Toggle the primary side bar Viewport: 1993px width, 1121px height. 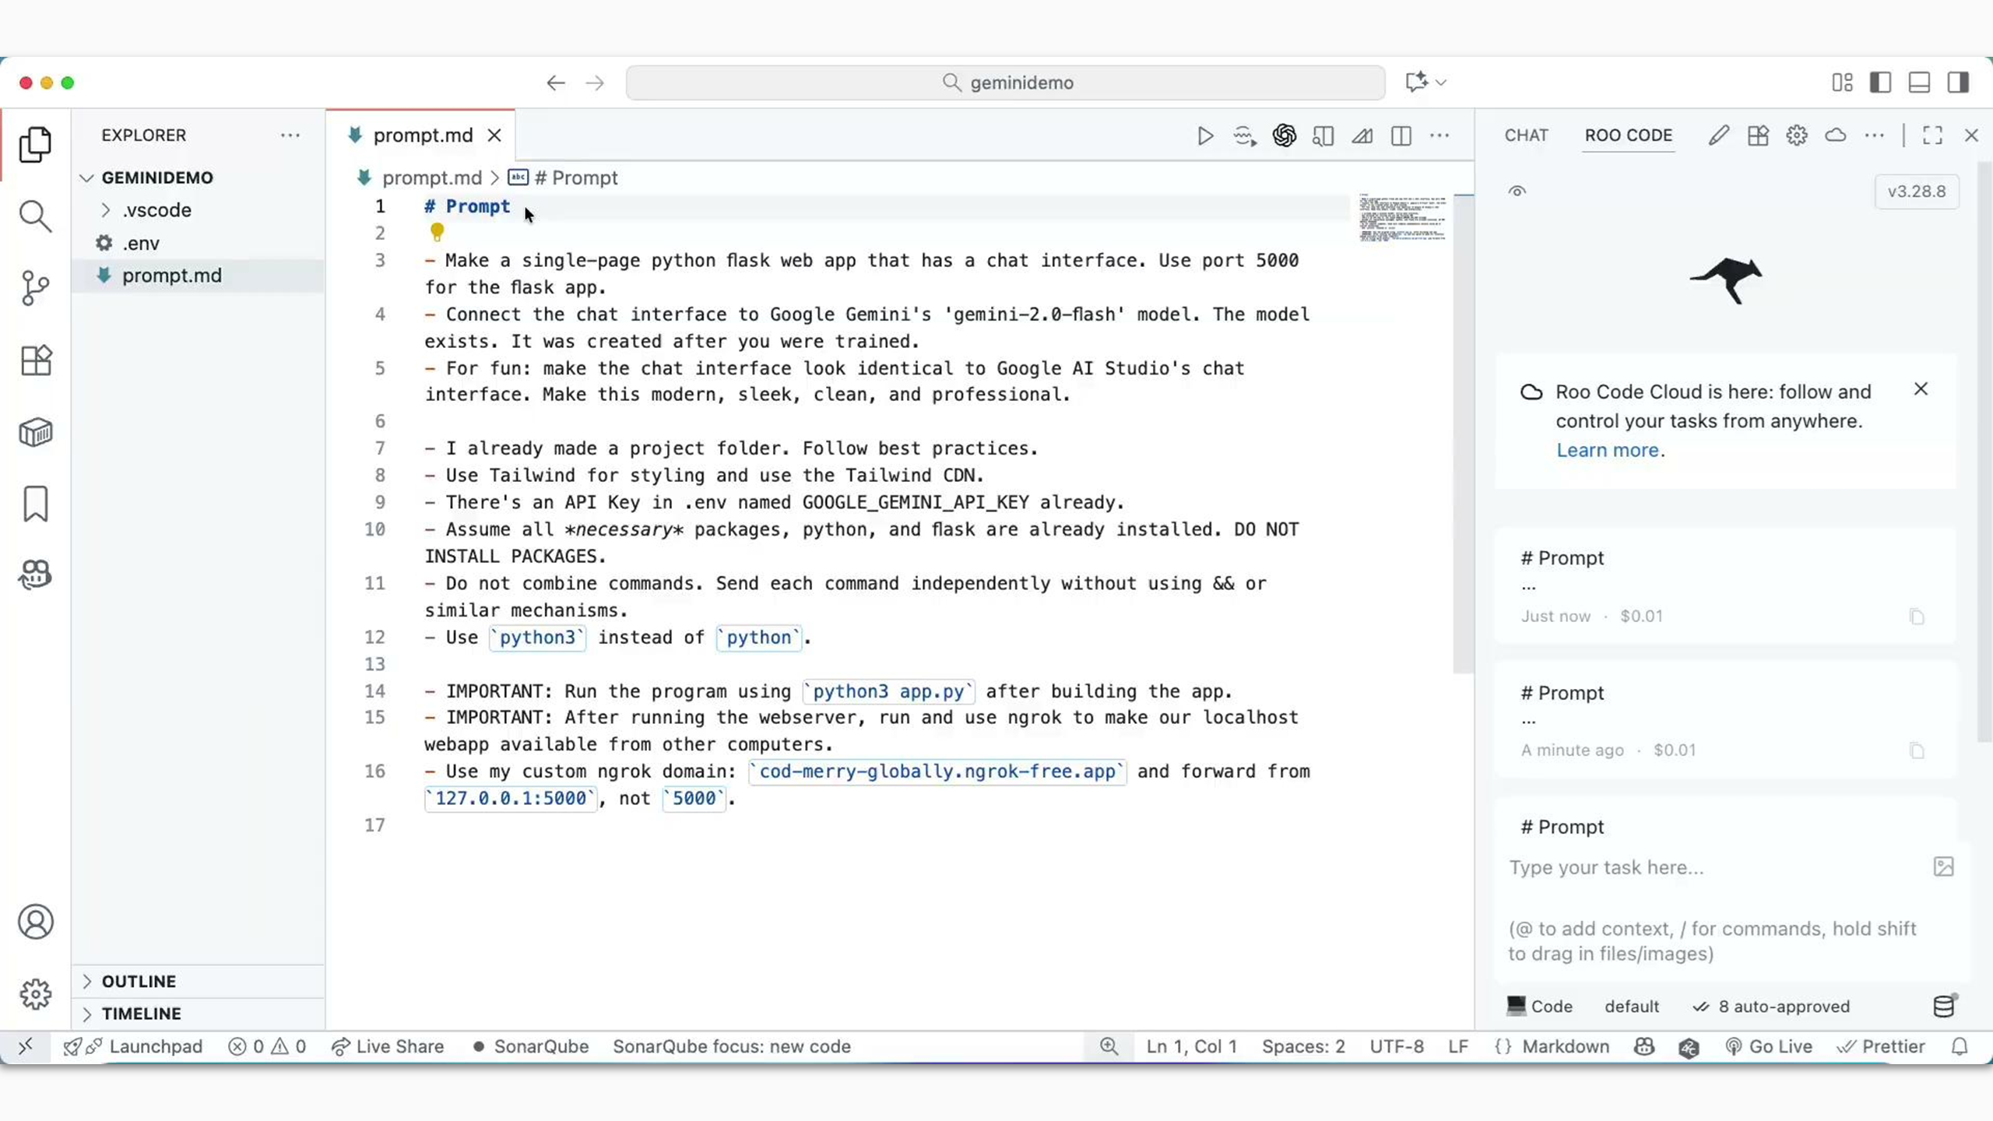[x=1880, y=83]
